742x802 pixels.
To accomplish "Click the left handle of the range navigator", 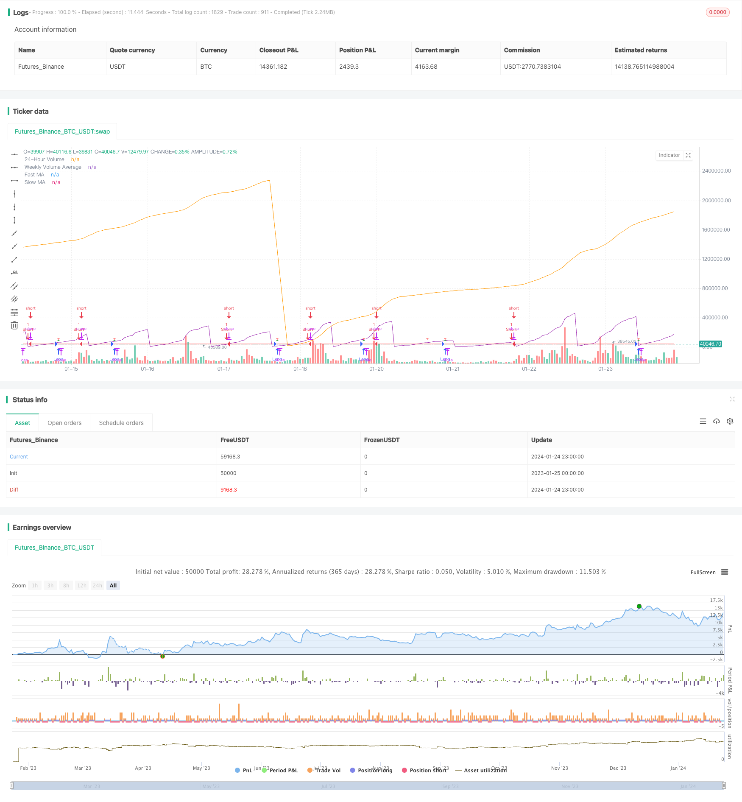I will (12, 785).
